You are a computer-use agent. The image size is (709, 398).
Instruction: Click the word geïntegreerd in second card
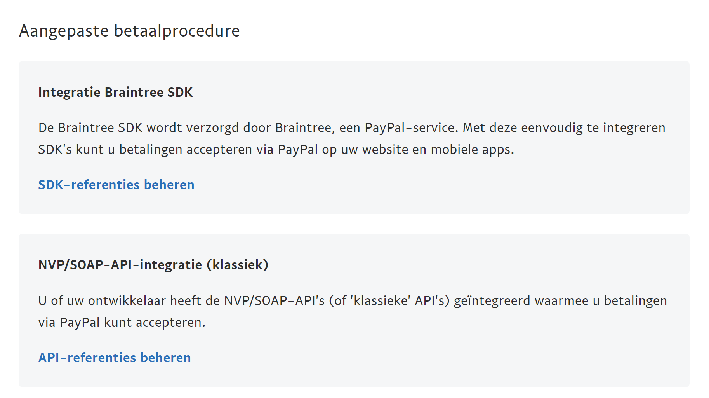click(492, 301)
